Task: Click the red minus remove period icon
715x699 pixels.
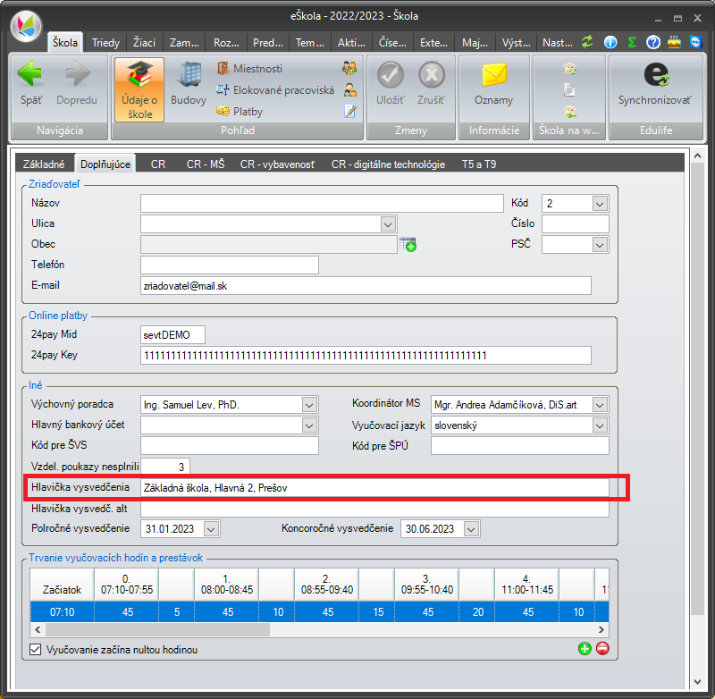Action: (602, 648)
